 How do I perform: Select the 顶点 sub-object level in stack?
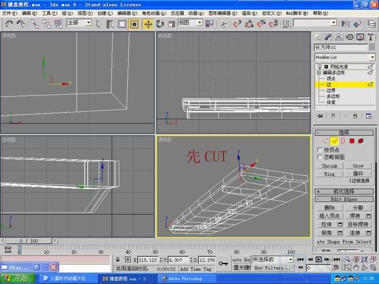(x=331, y=78)
